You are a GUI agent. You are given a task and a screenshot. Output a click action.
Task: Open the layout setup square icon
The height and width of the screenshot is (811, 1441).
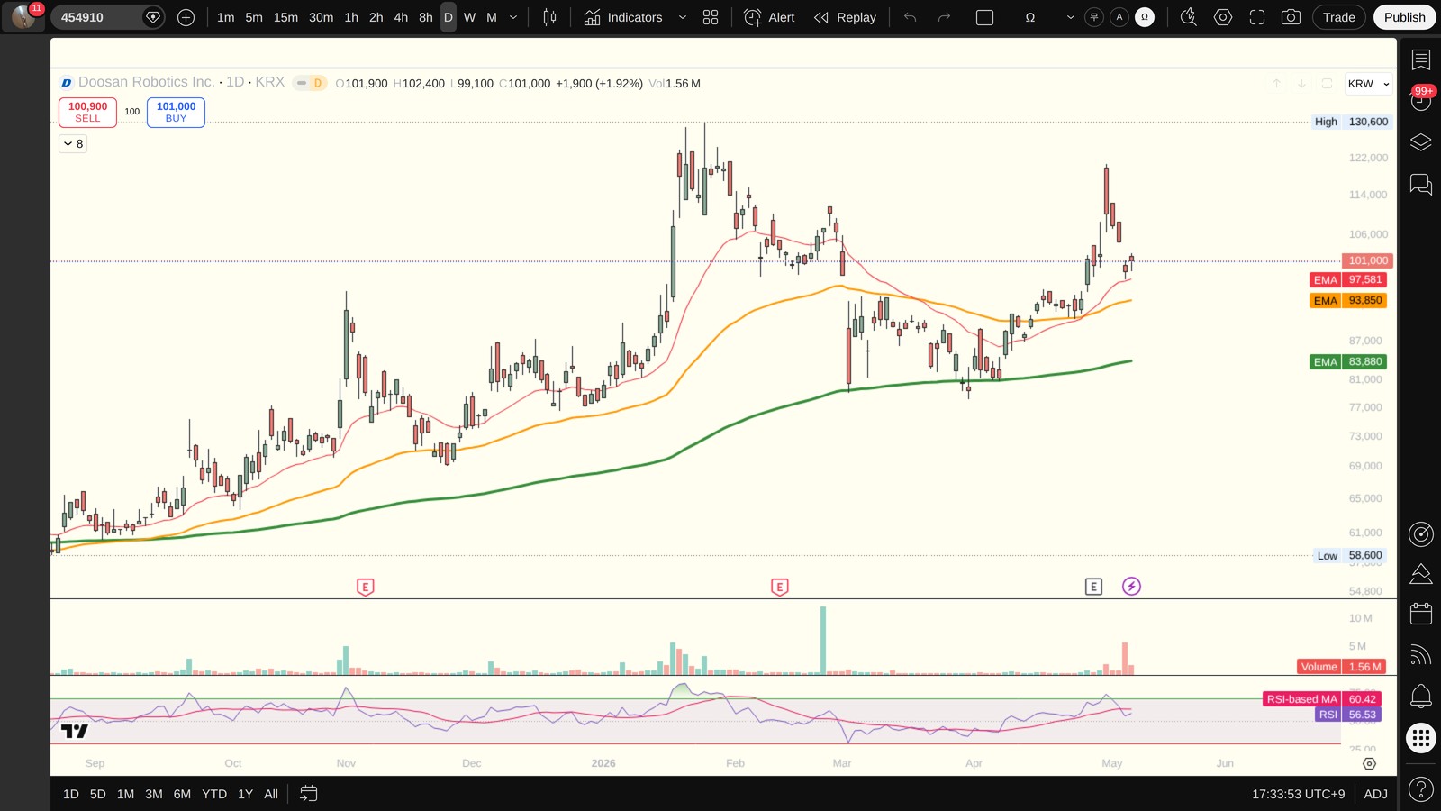click(984, 17)
